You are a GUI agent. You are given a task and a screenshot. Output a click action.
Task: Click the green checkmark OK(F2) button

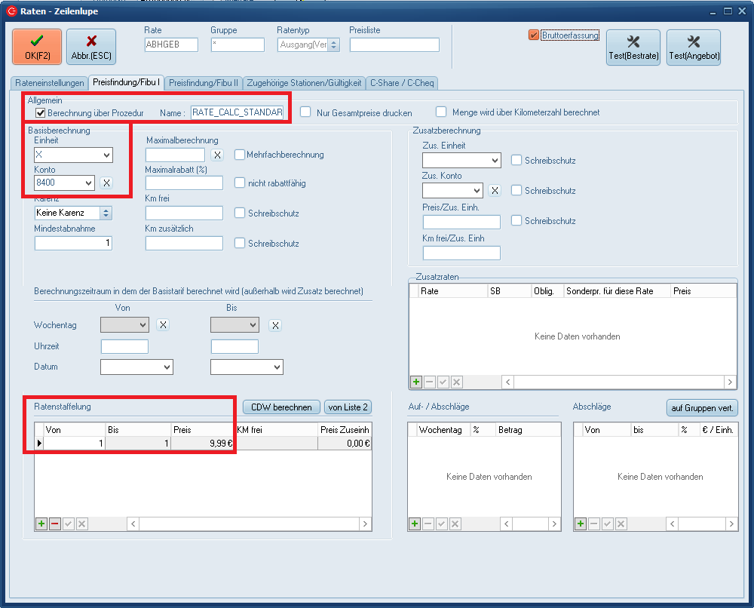pos(37,47)
